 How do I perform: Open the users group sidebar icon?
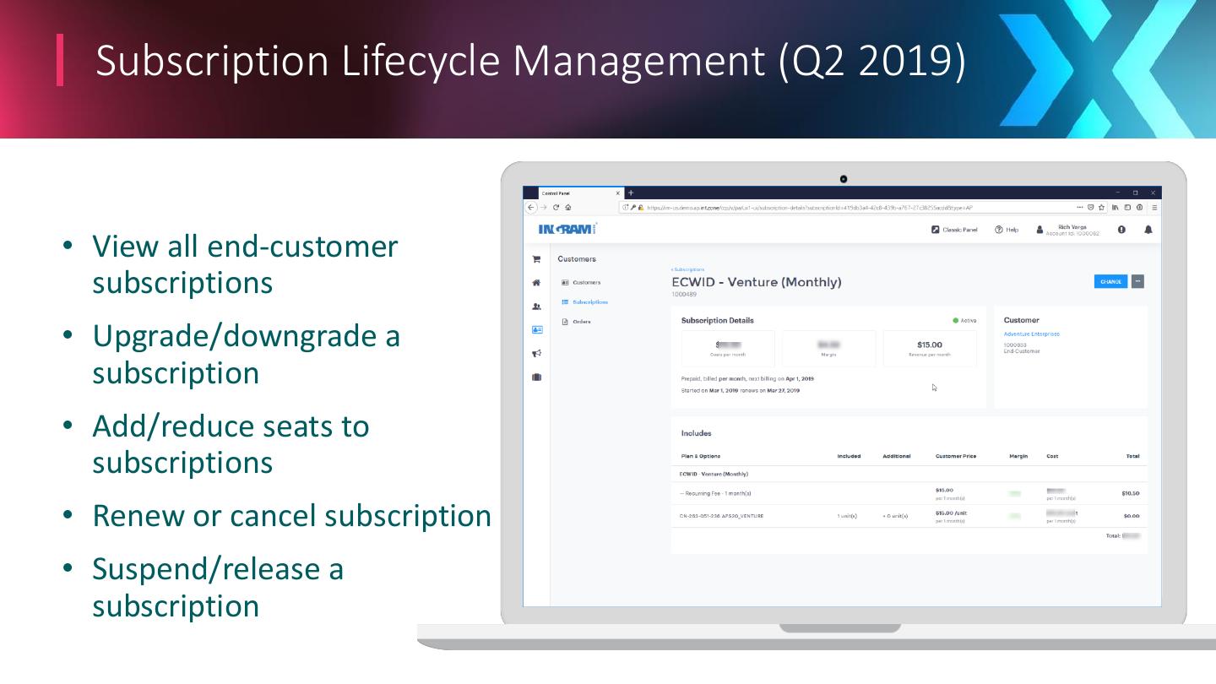(536, 307)
